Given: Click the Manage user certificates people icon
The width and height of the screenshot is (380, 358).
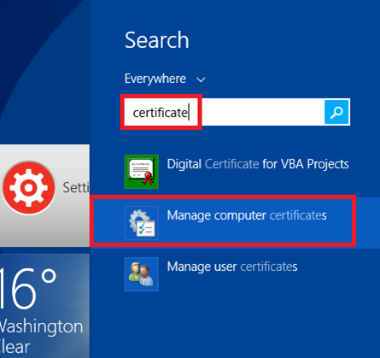Looking at the screenshot, I should [142, 274].
